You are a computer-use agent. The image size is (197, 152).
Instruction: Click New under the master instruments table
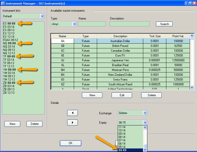pyautogui.click(x=92, y=95)
